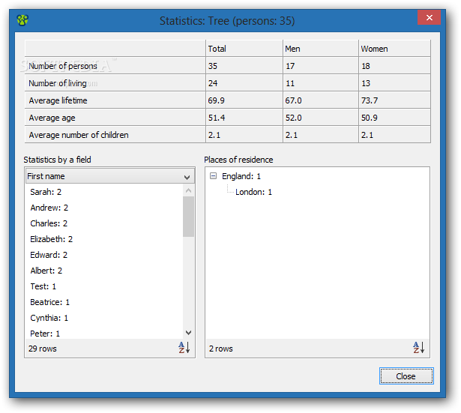
Task: Click women persons cell value 18
Action: 394,66
